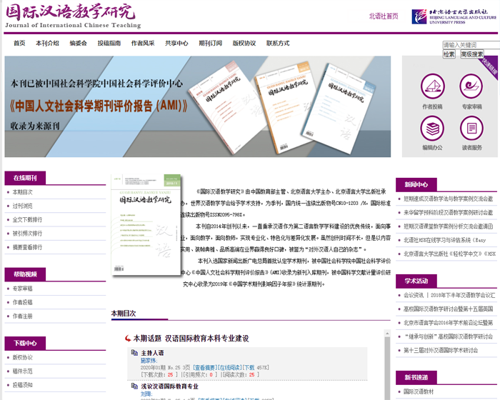
Task: Click the journal cover thumbnail image
Action: (x=146, y=224)
